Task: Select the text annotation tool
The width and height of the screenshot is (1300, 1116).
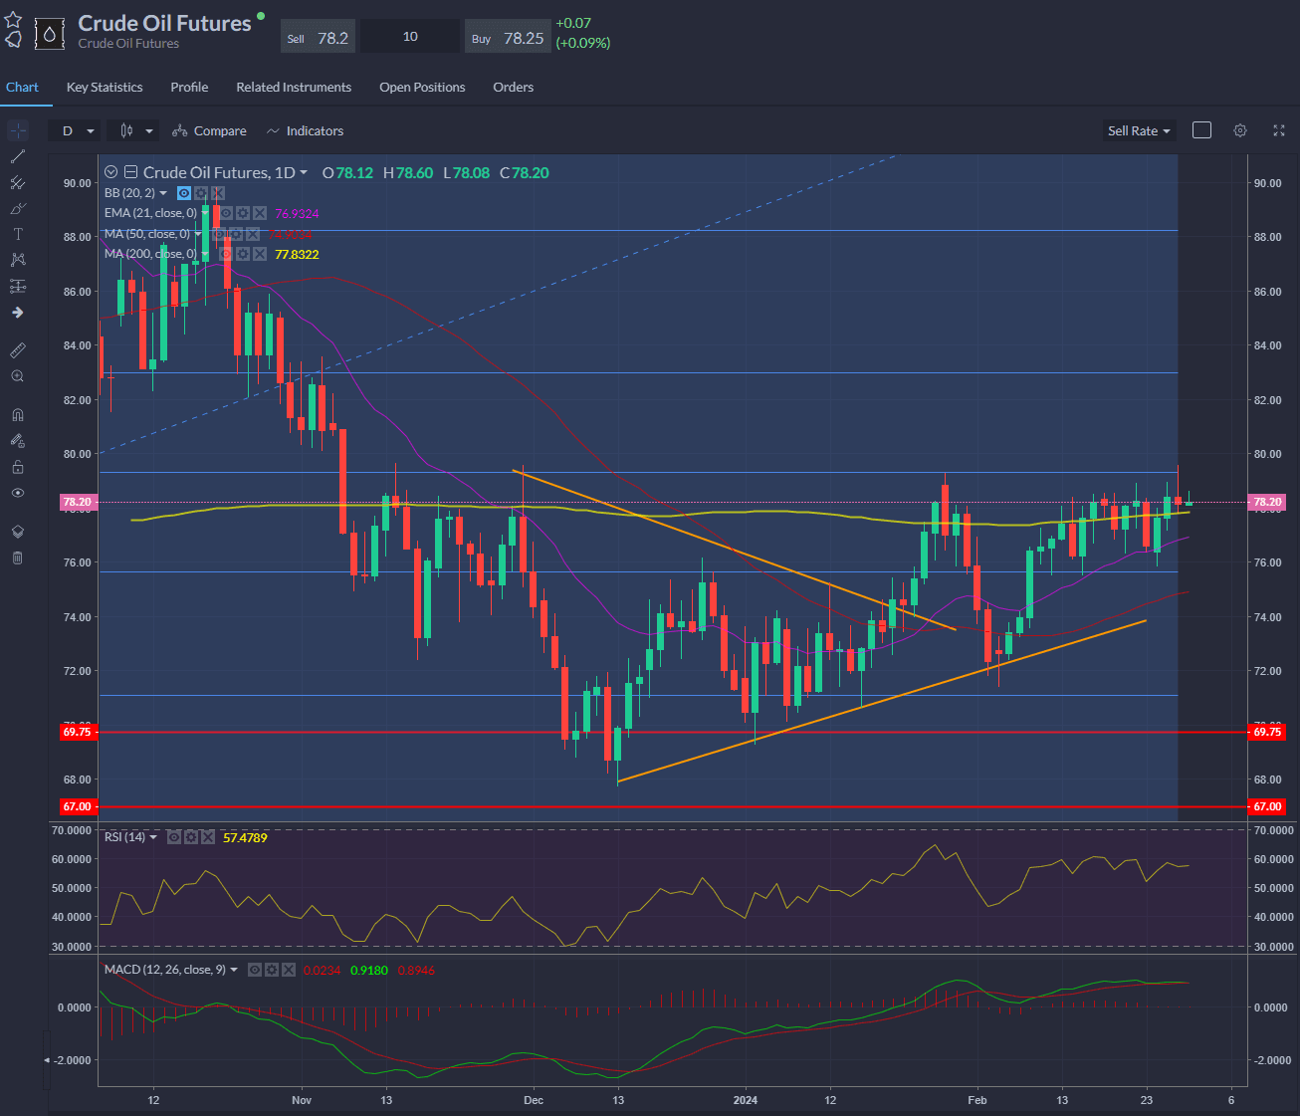Action: [18, 234]
